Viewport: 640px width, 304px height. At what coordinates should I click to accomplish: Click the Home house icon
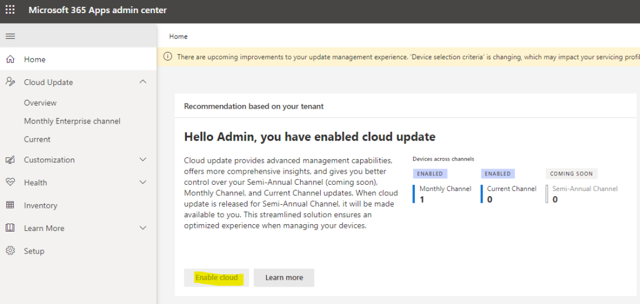(x=10, y=59)
